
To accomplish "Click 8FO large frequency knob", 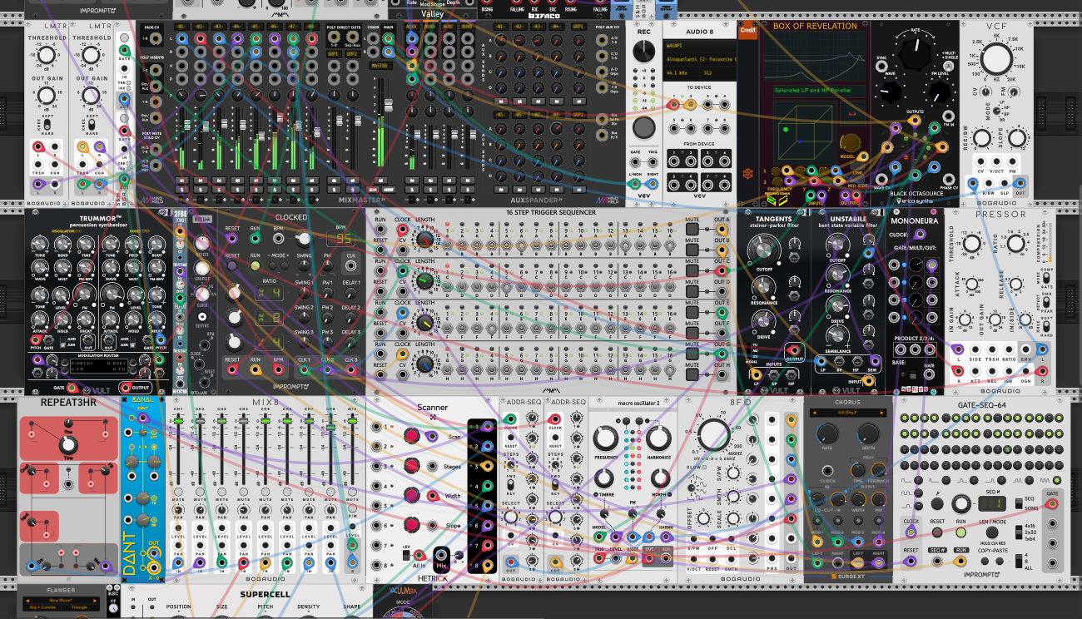I will pos(712,436).
